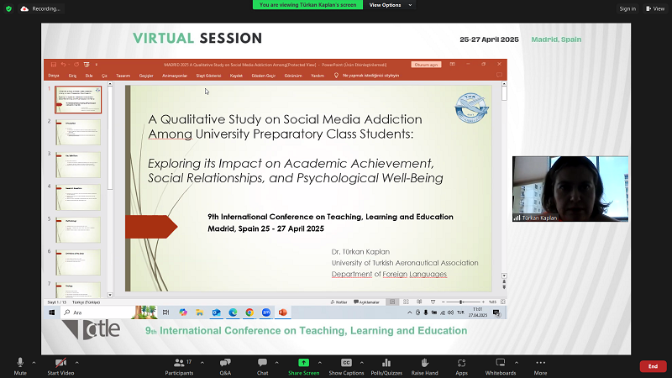Toggle Show Captions
This screenshot has height=378, width=672.
point(346,362)
